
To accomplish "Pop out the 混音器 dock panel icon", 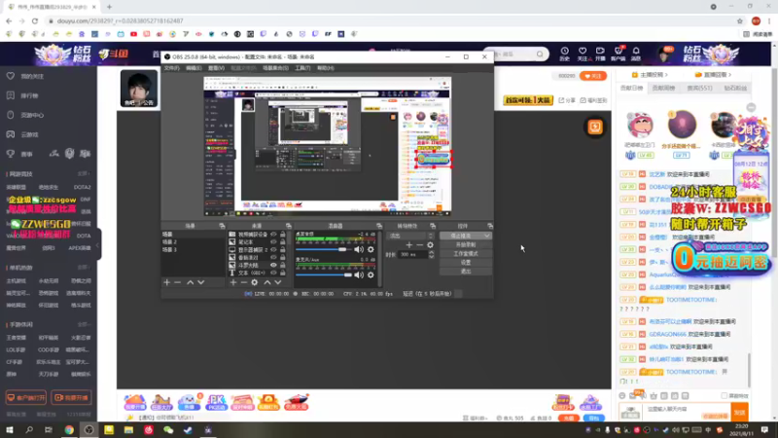I will point(379,226).
